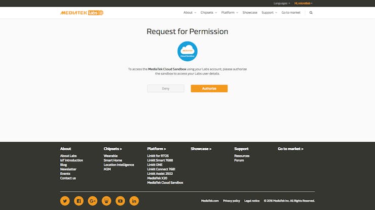Open the Forum footer link
This screenshot has width=375, height=210.
(x=239, y=160)
